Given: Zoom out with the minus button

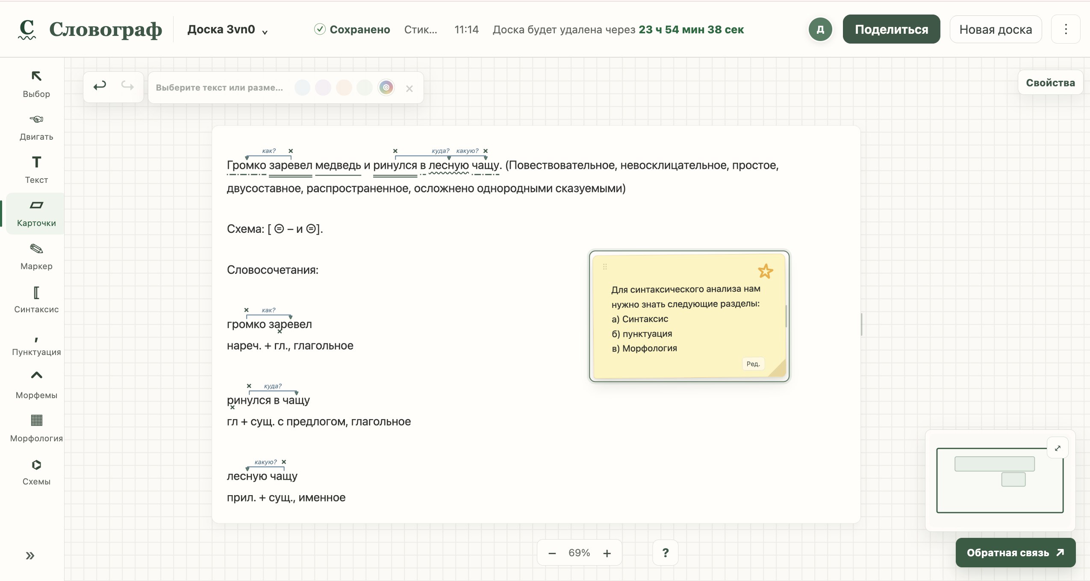Looking at the screenshot, I should coord(552,553).
